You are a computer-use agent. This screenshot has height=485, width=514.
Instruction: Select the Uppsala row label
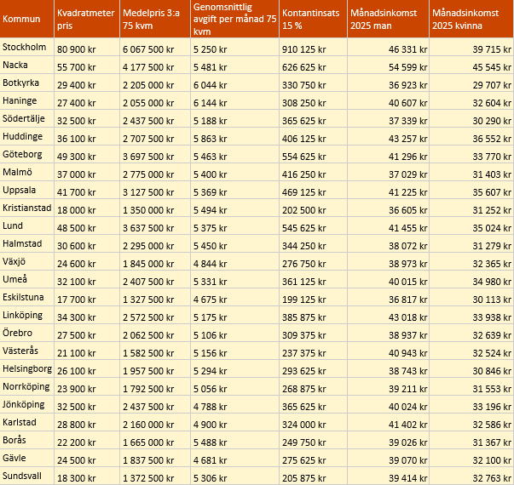[27, 190]
